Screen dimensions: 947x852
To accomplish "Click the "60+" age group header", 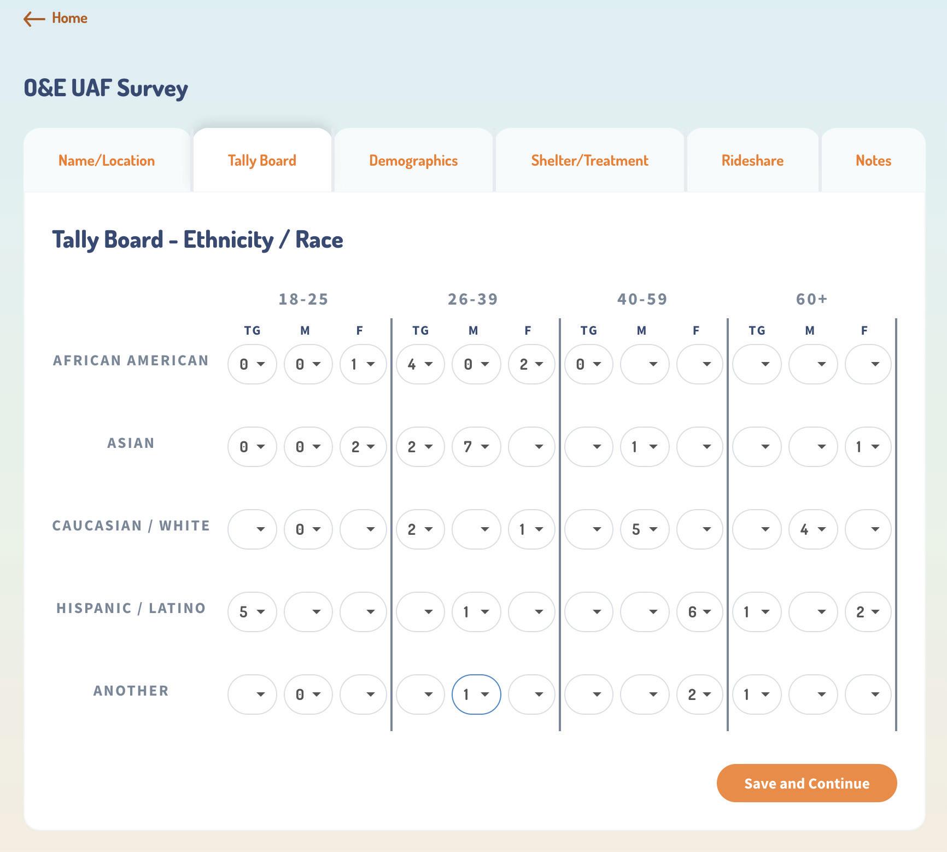I will [x=812, y=299].
